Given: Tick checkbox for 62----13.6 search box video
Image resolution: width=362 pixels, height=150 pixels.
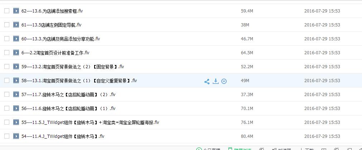Looking at the screenshot, I should click(x=7, y=11).
